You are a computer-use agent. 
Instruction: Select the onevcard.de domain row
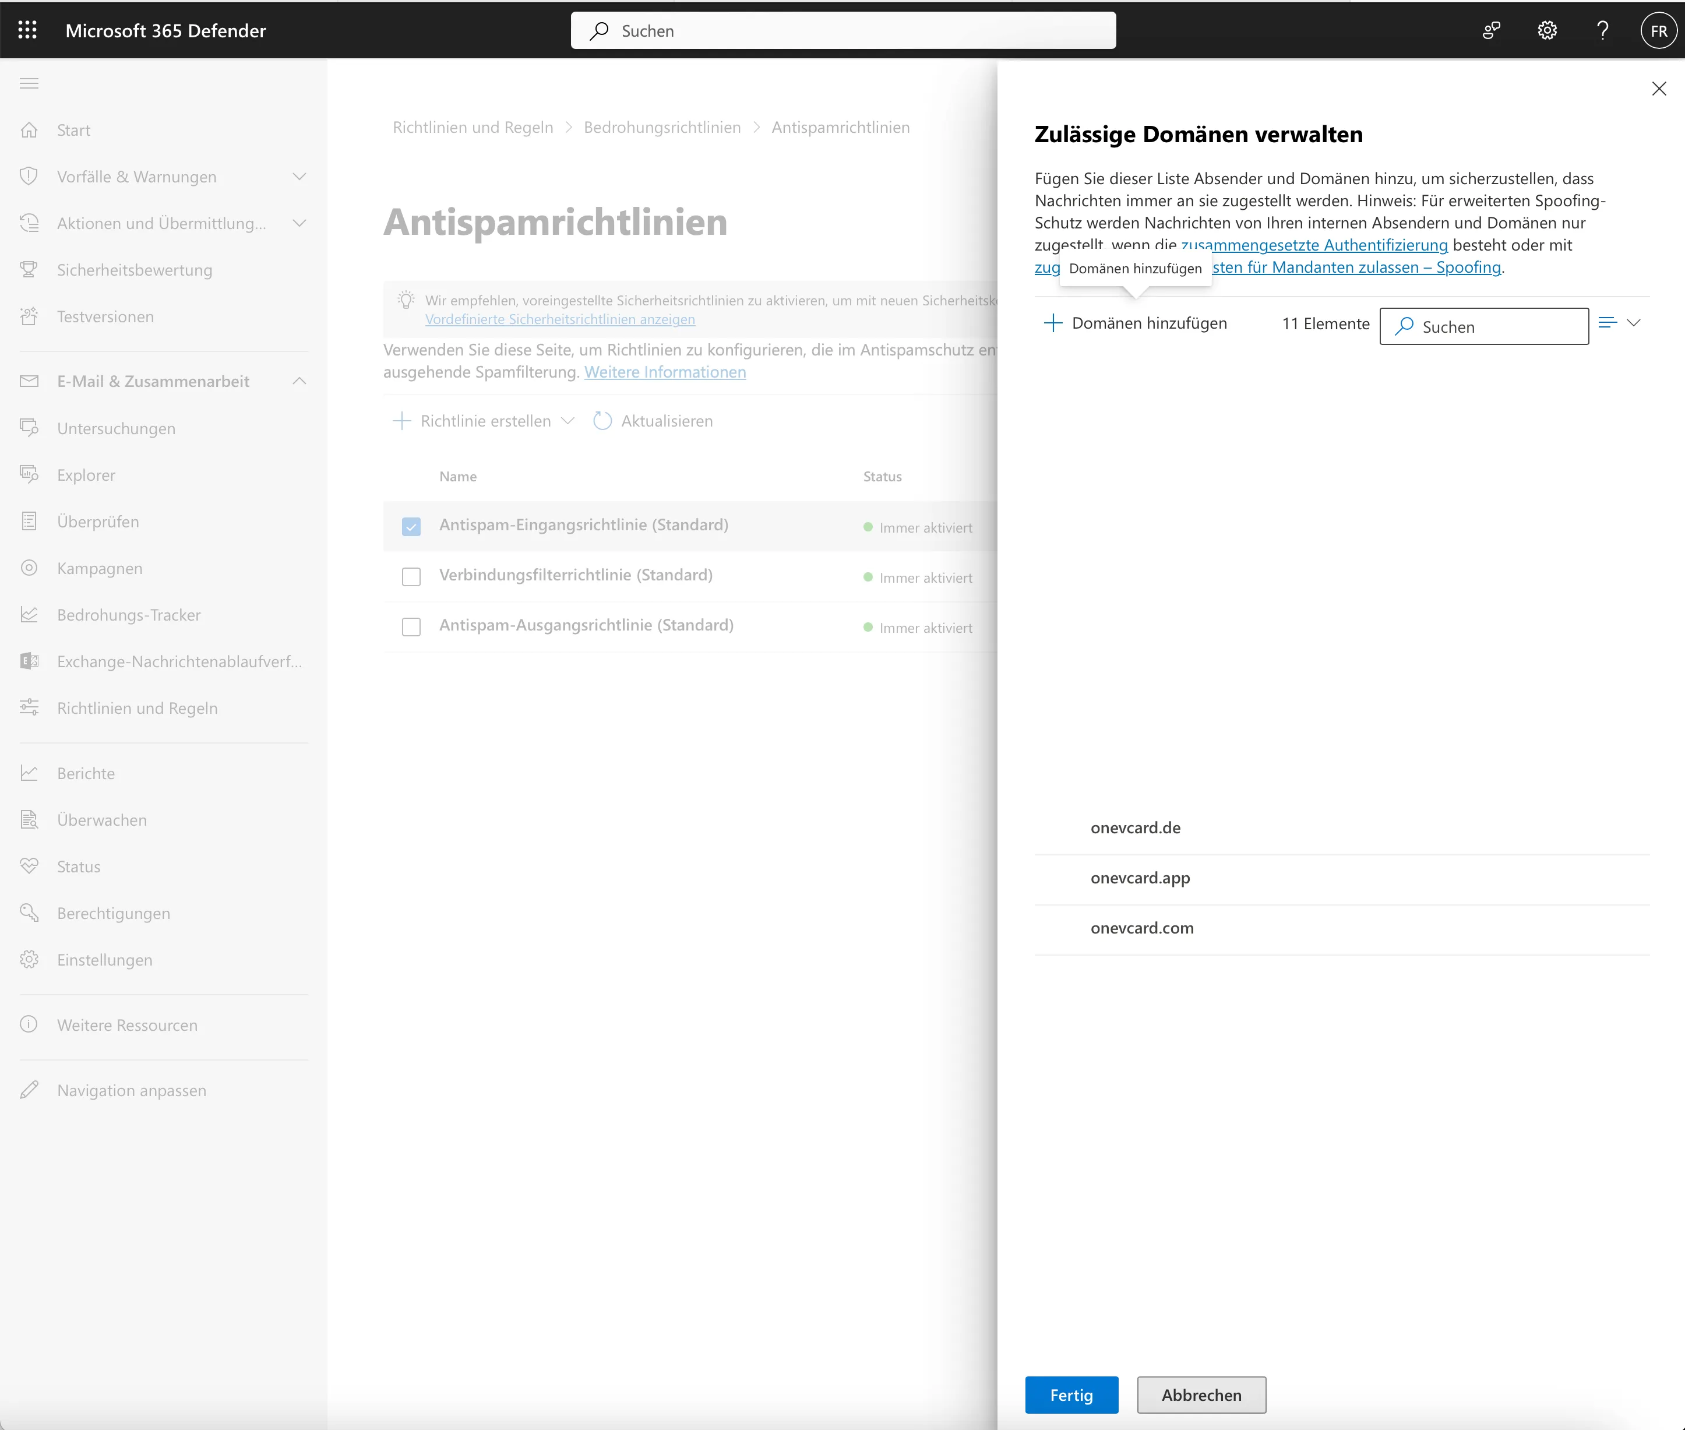[1341, 829]
